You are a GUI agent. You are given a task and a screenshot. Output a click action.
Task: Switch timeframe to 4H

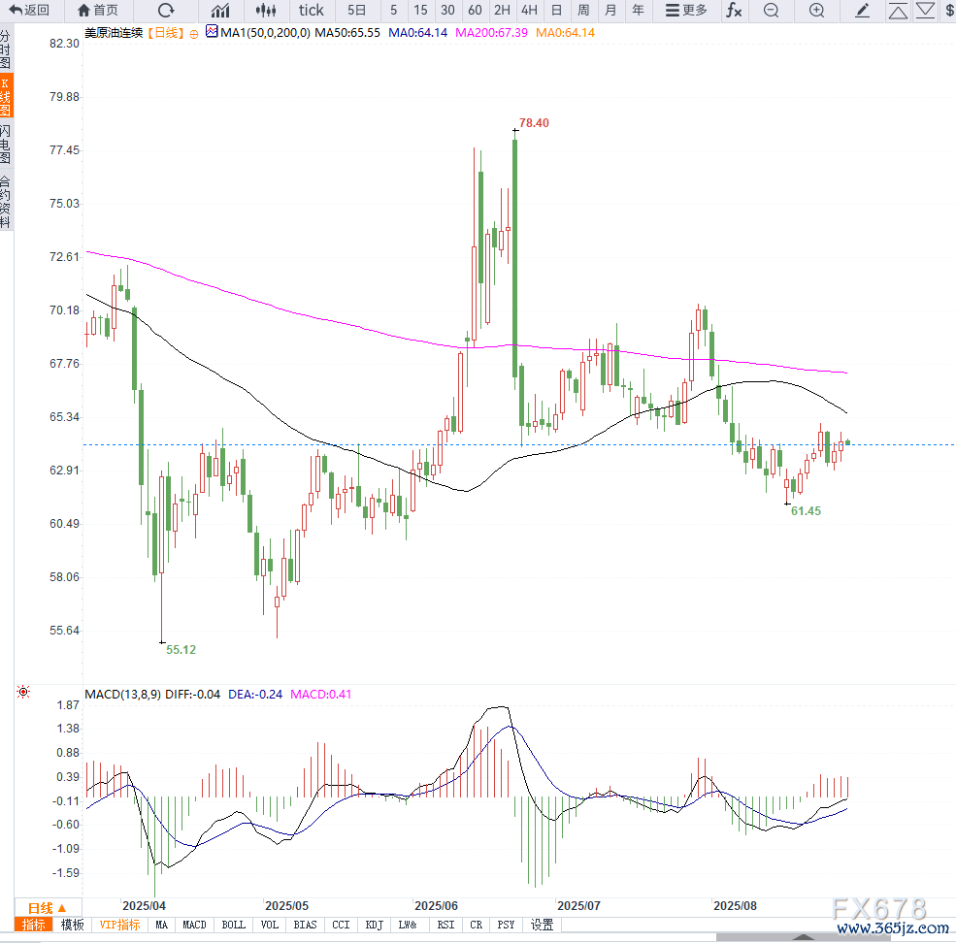click(529, 11)
